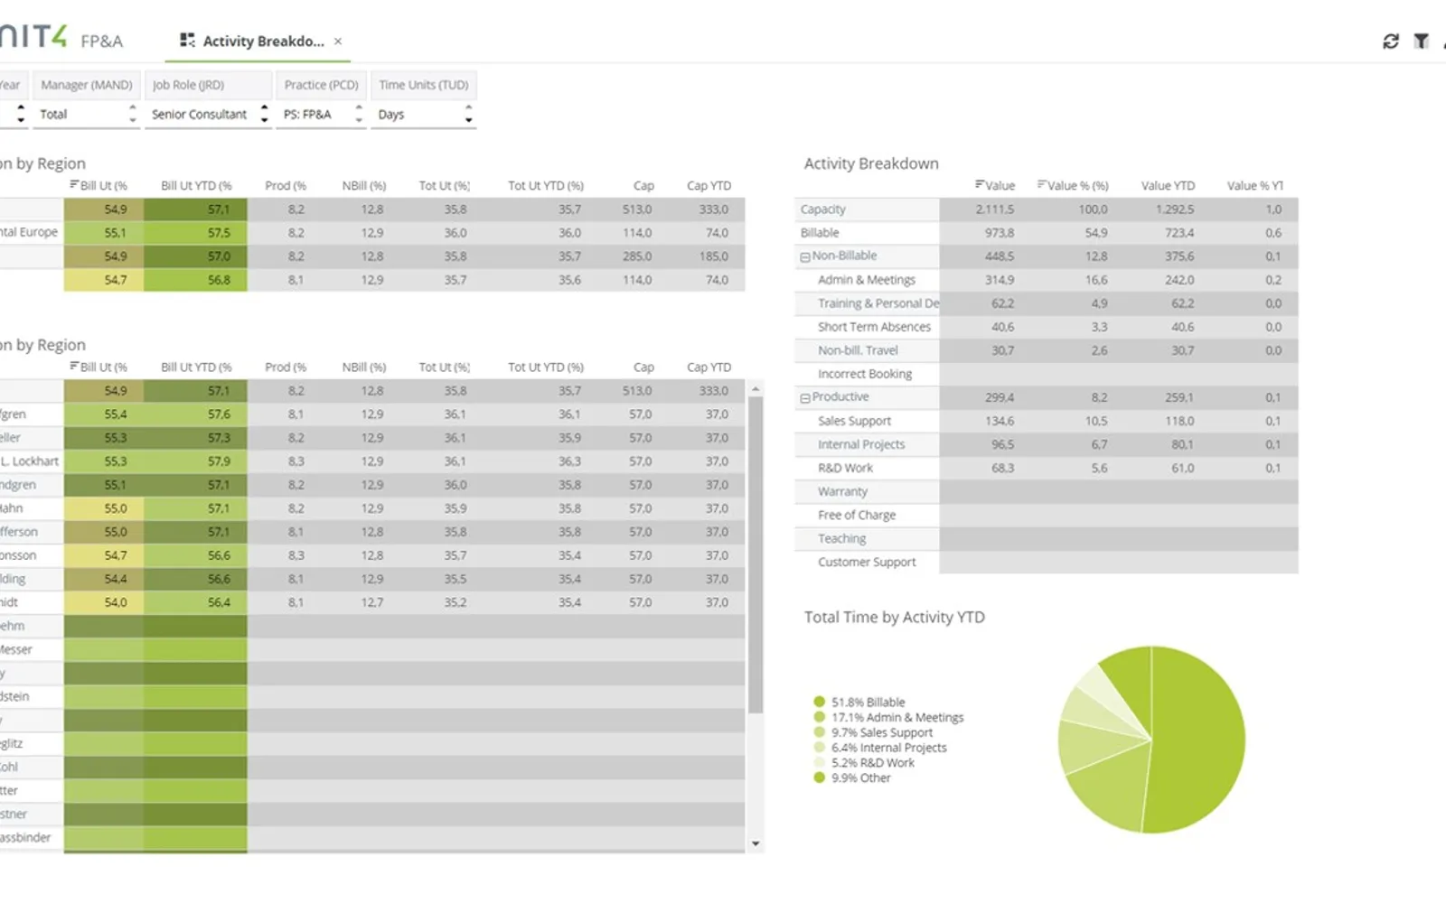The image size is (1446, 903).
Task: Click scroll up arrow of lower region table
Action: (756, 389)
